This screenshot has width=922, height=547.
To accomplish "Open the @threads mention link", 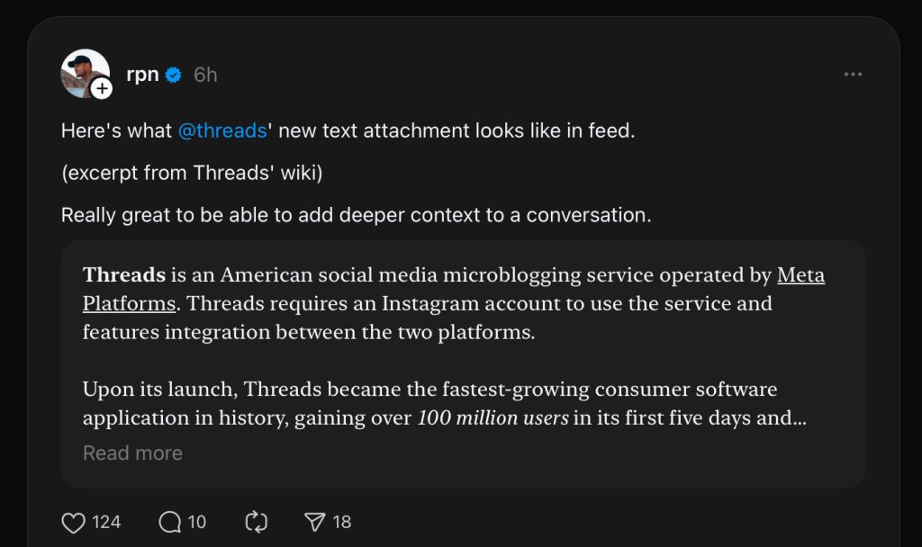I will pos(222,130).
